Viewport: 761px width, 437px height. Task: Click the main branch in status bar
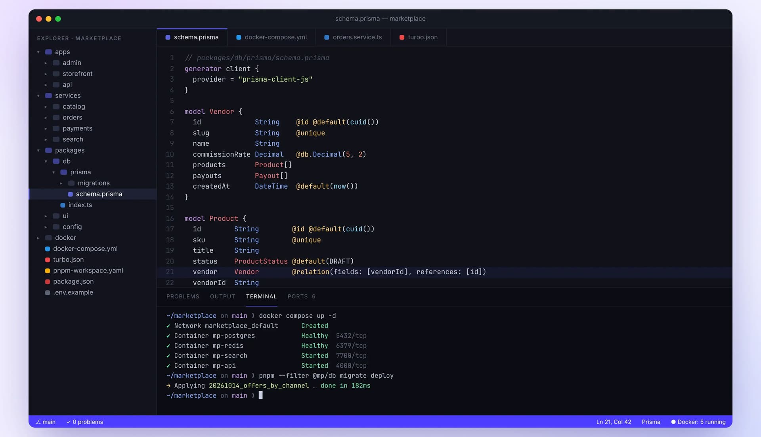click(46, 422)
